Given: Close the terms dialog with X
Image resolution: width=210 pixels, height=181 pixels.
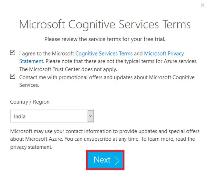Looking at the screenshot, I should pyautogui.click(x=203, y=5).
